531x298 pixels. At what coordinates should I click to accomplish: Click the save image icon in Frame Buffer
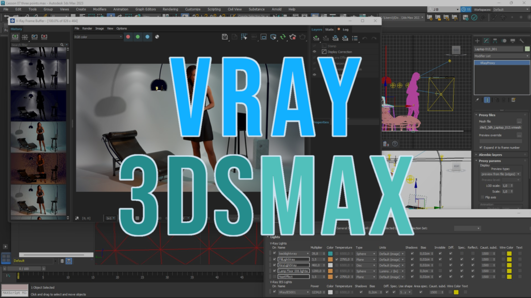(225, 37)
